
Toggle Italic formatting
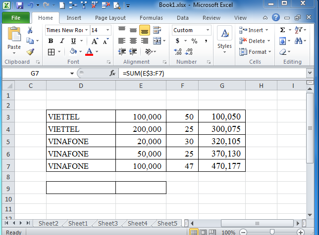click(62, 41)
